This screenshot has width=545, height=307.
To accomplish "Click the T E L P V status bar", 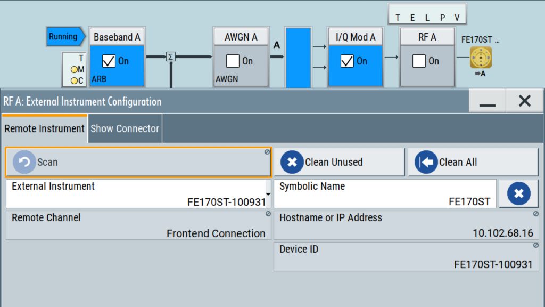I will click(427, 17).
